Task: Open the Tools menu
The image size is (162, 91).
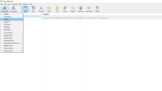Action: (x=20, y=4)
